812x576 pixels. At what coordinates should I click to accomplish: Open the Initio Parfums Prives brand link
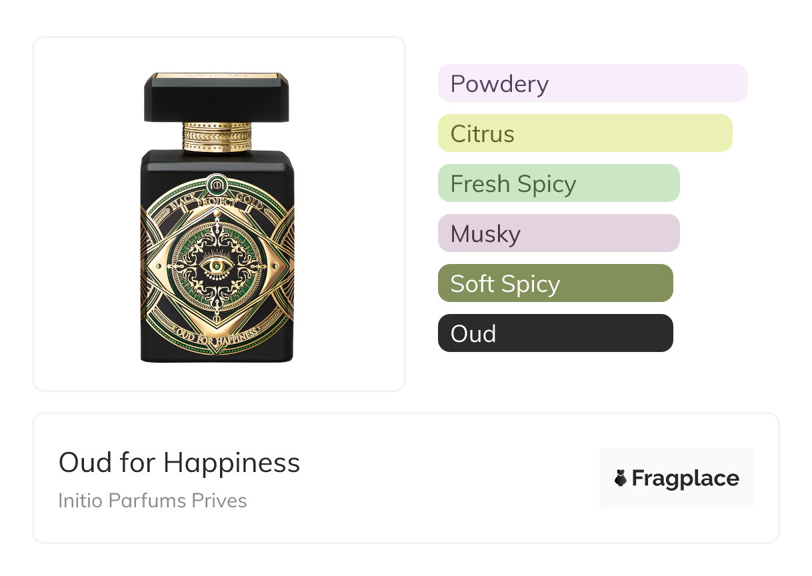[x=153, y=501]
